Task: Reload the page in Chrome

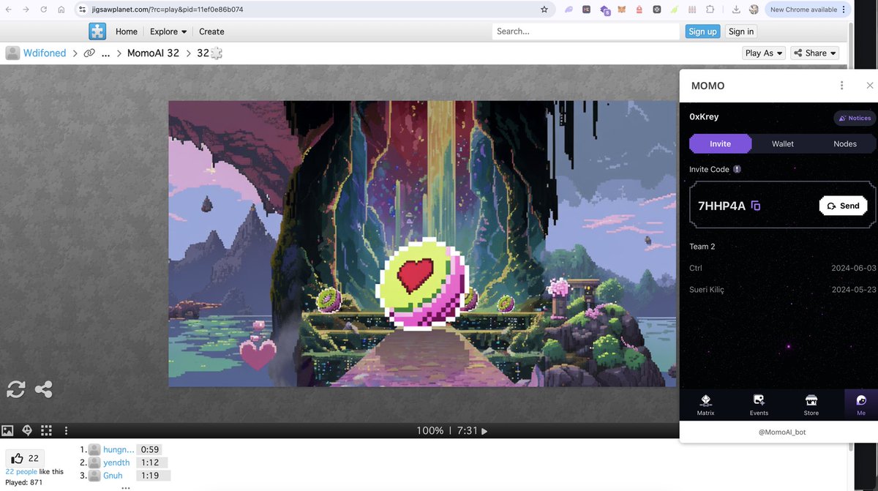Action: point(44,10)
